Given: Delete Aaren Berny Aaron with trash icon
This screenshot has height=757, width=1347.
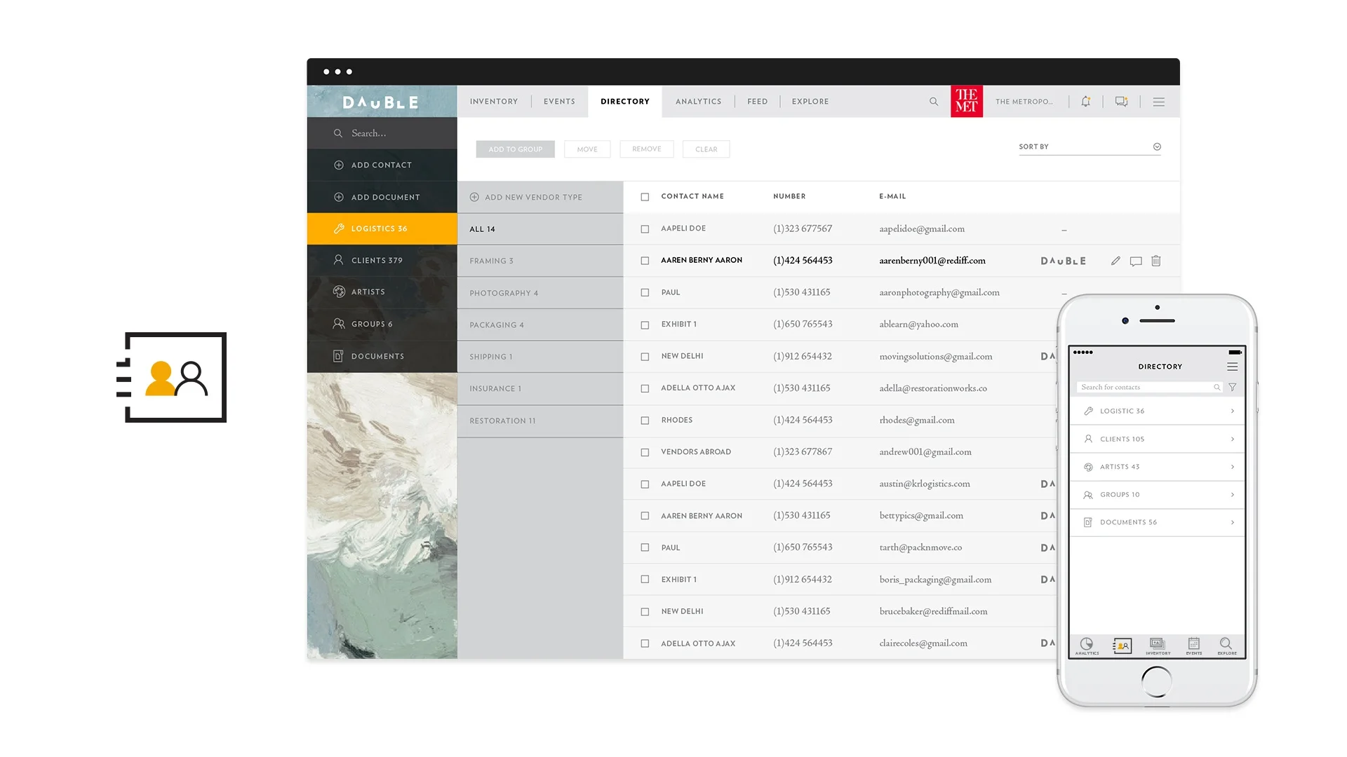Looking at the screenshot, I should tap(1156, 261).
